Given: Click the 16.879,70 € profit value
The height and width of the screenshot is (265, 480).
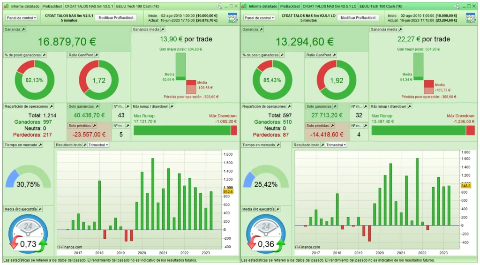Looking at the screenshot, I should 67,42.
